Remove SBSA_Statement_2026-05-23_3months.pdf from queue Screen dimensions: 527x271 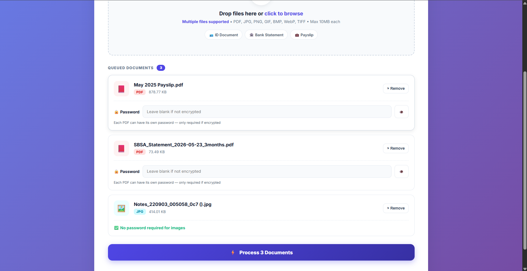396,148
